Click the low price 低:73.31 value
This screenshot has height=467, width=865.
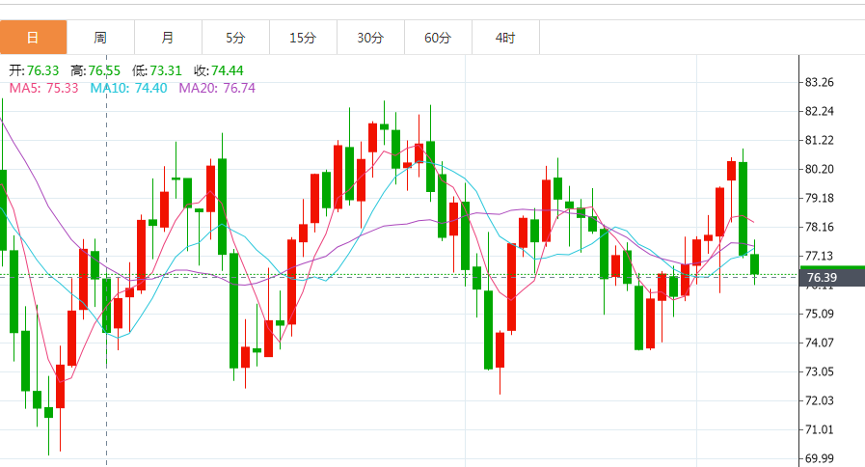click(x=157, y=70)
